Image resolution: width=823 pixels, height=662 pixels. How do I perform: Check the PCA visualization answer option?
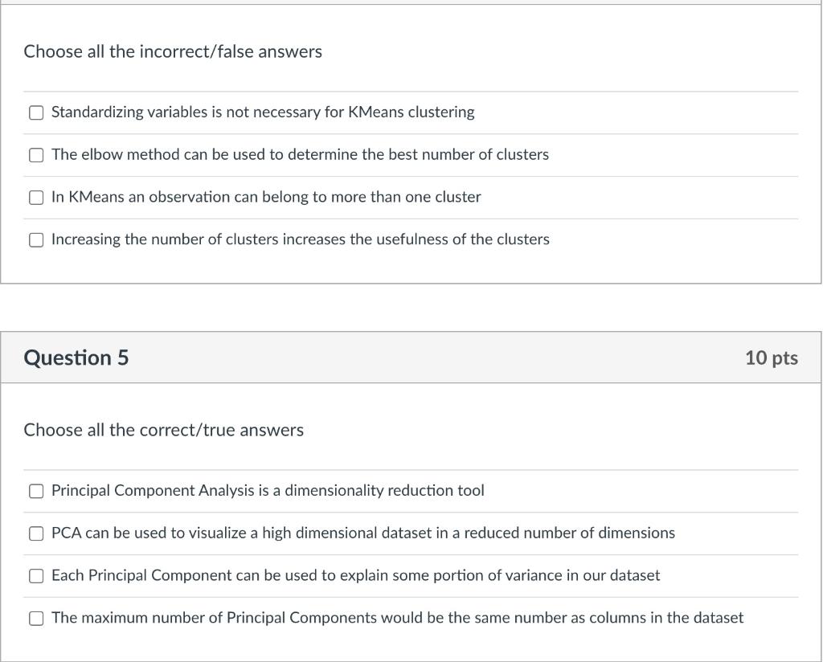click(36, 533)
